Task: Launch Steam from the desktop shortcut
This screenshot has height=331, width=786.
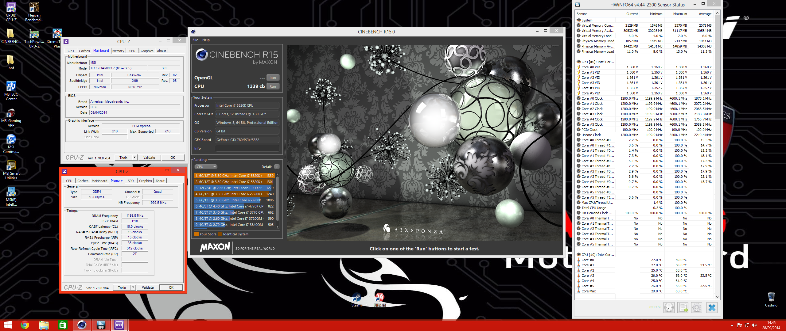Action: (x=356, y=300)
